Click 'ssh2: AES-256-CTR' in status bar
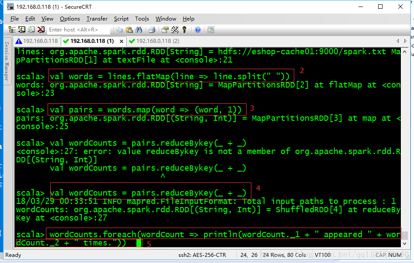Screen dimensions: 414x263 [202, 255]
